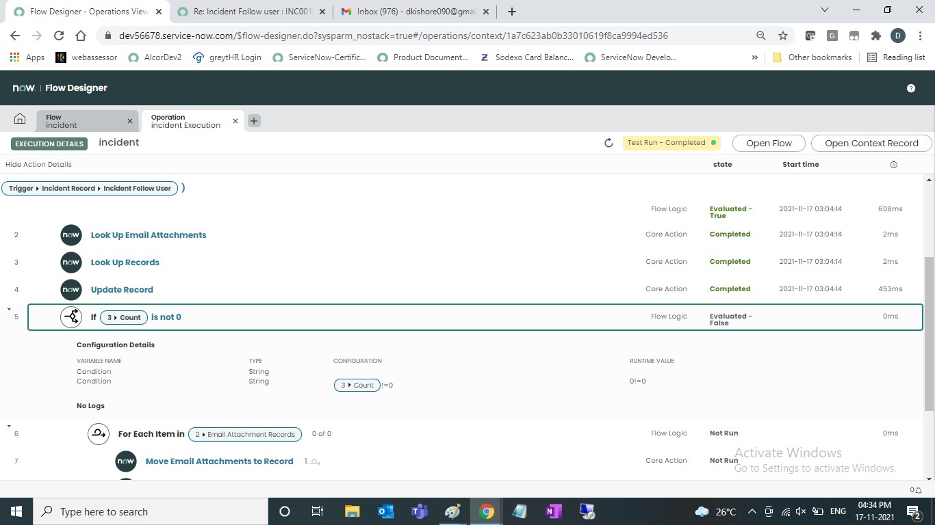
Task: Click the Test Run - Completed status badge
Action: pos(671,143)
